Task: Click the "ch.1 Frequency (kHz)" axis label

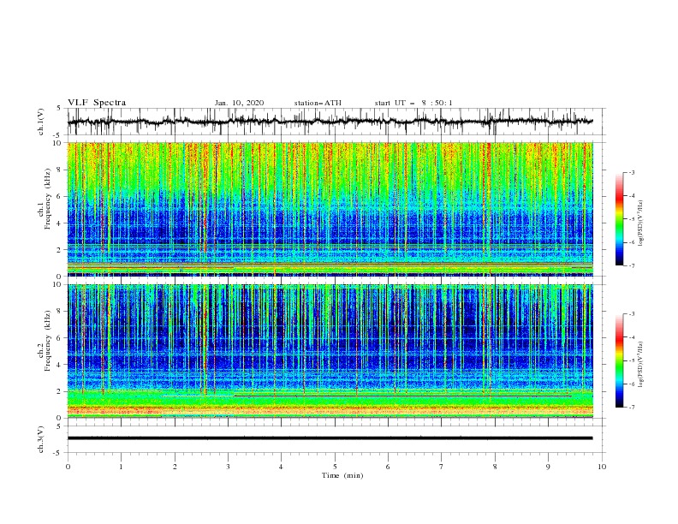Action: point(45,199)
